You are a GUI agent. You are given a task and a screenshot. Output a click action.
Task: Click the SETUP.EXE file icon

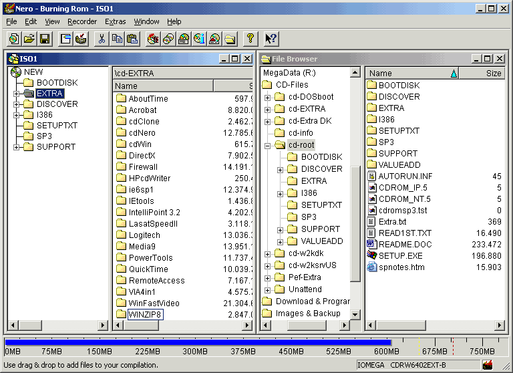pyautogui.click(x=371, y=255)
